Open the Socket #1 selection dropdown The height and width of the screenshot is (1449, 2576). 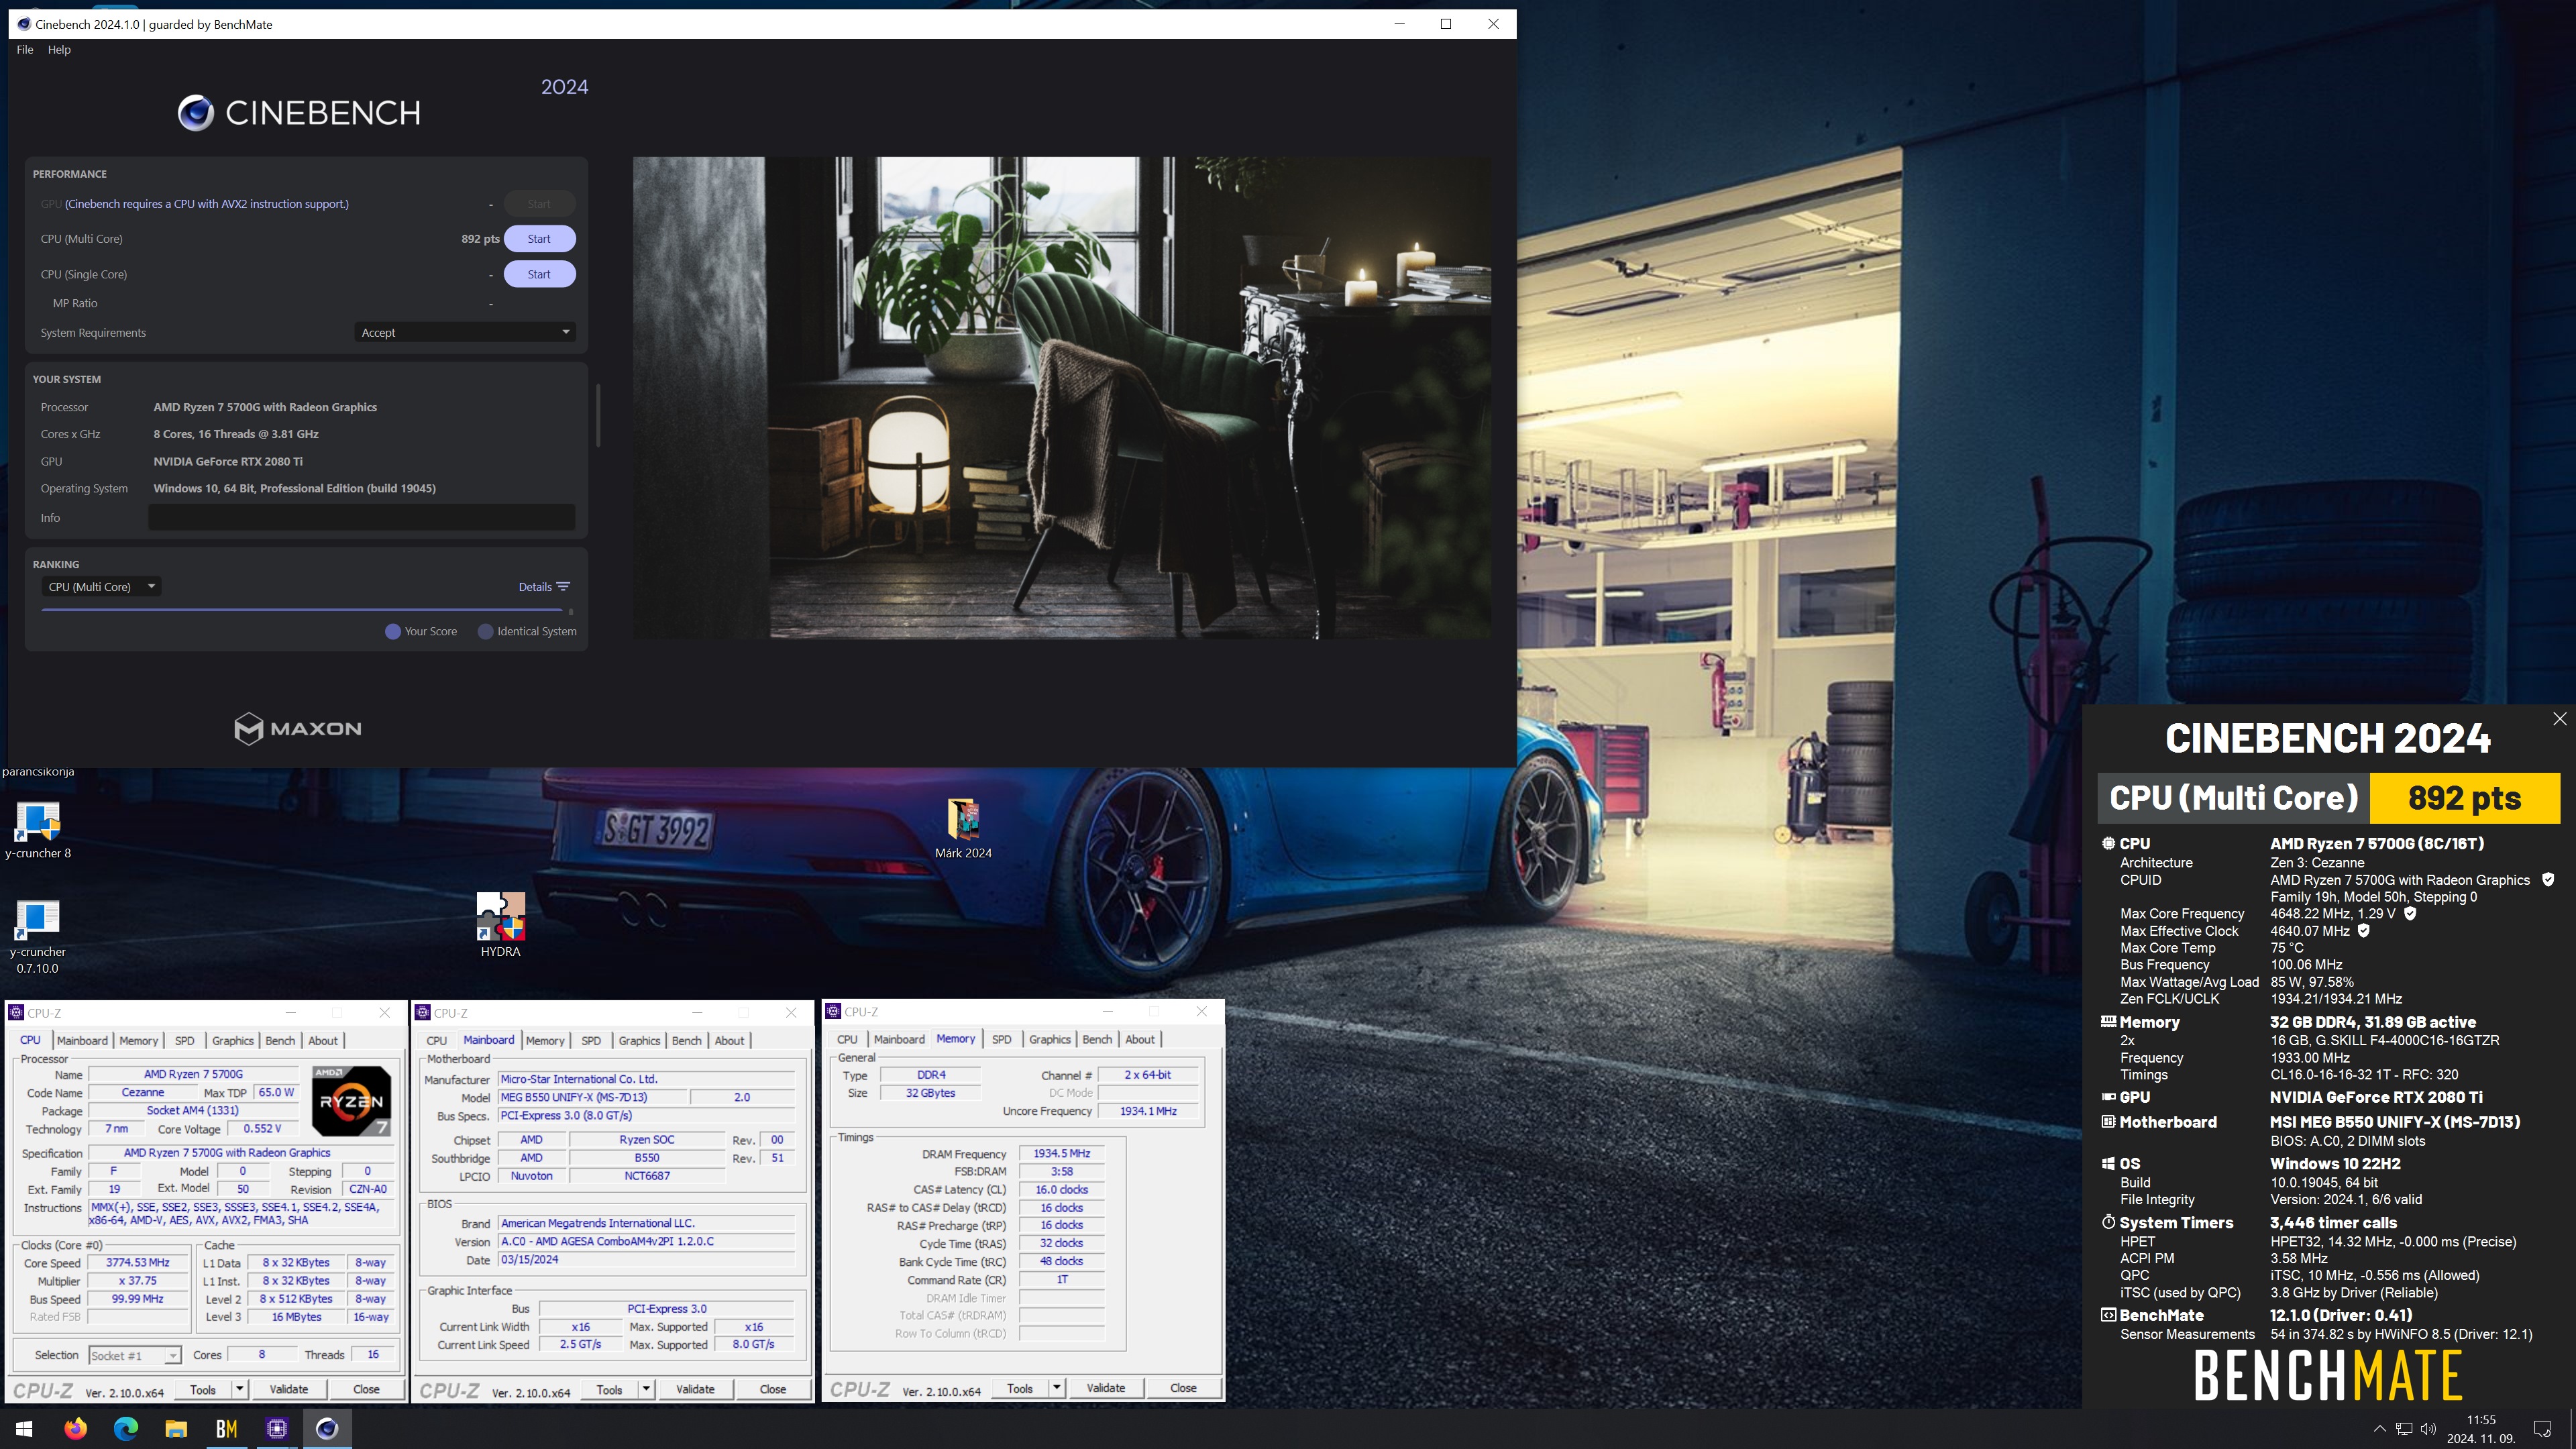134,1355
